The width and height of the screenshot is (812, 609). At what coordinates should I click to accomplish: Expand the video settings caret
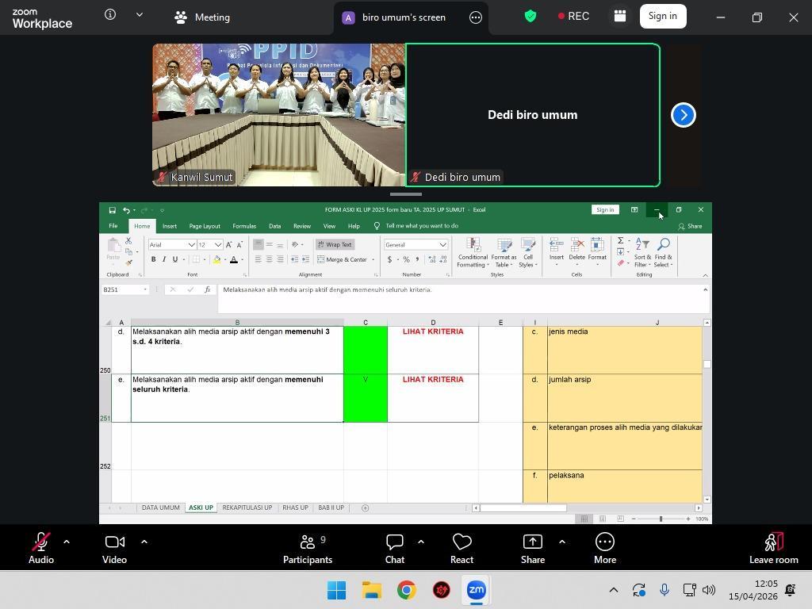(144, 542)
